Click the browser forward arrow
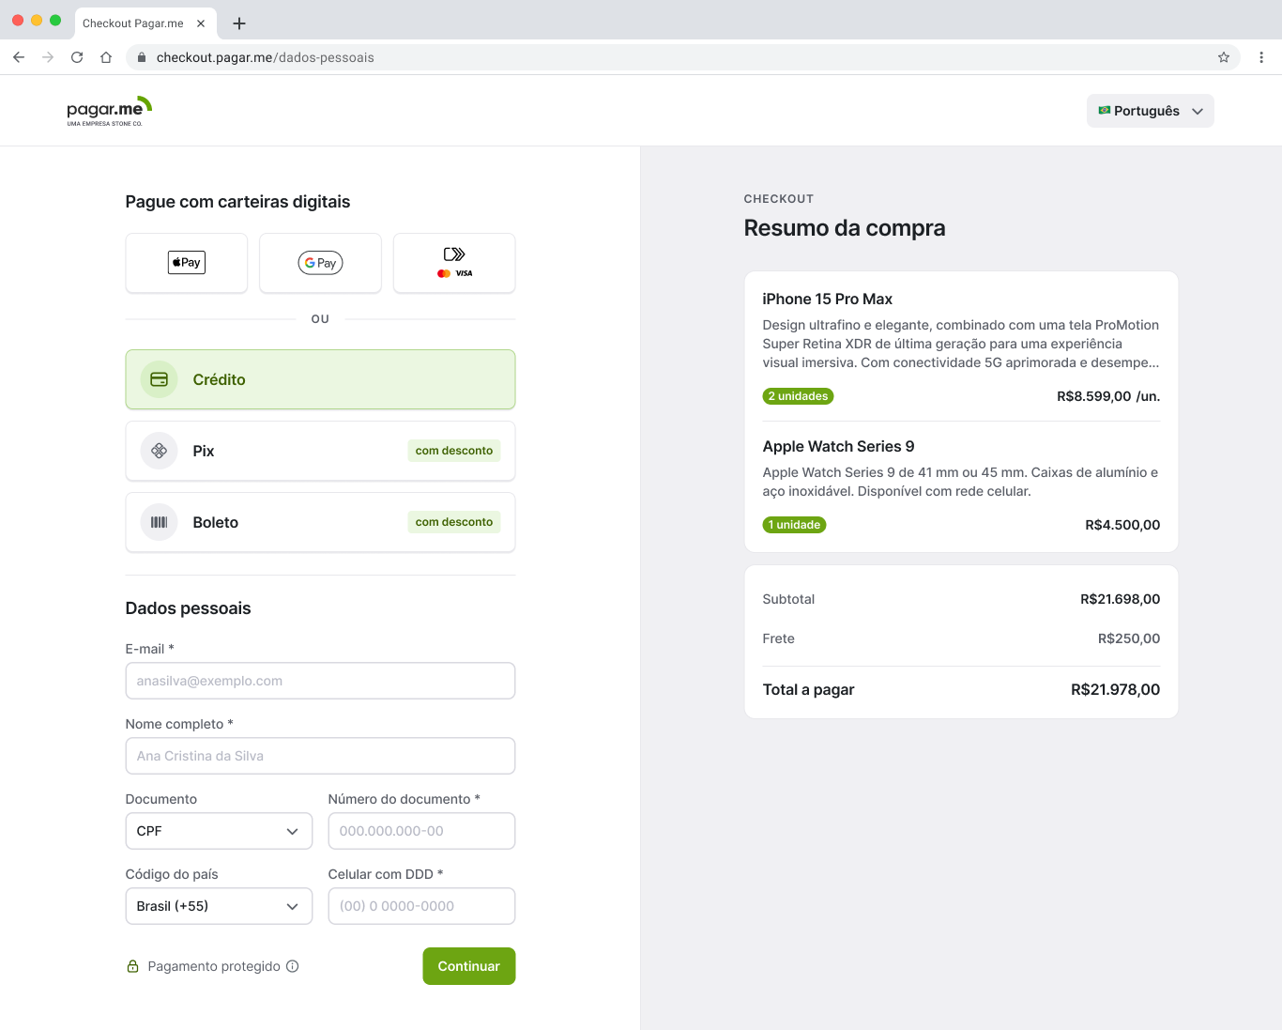Image resolution: width=1282 pixels, height=1030 pixels. coord(48,57)
